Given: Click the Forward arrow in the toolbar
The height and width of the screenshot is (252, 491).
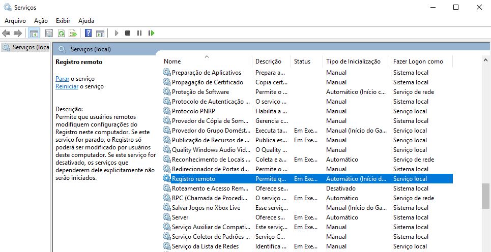Looking at the screenshot, I should [x=18, y=34].
